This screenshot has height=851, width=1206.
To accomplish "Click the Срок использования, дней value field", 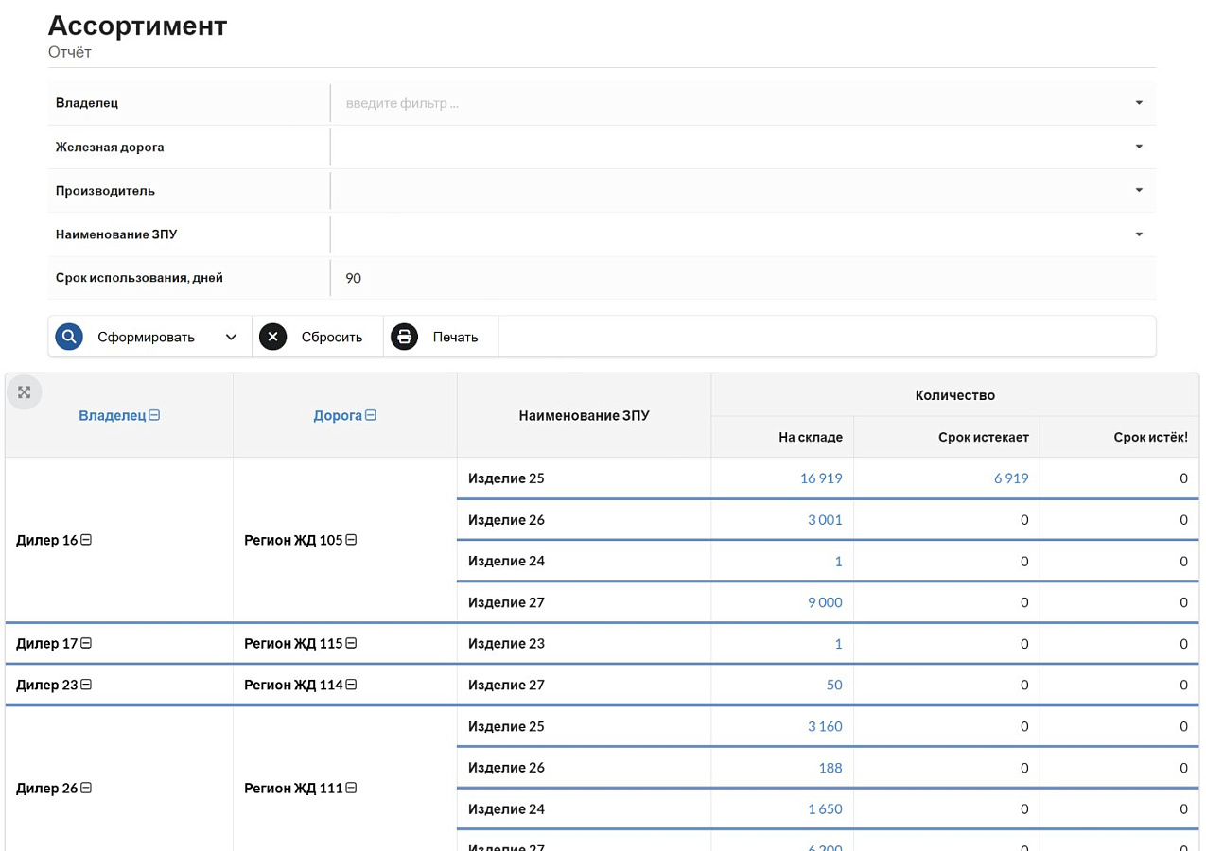I will 743,278.
